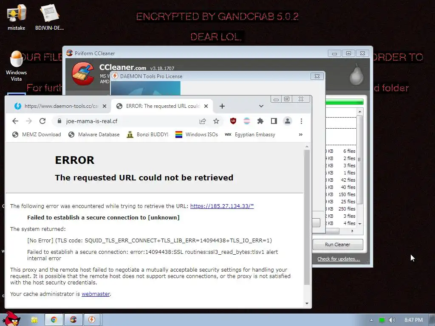
Task: Click the CCleaner broom logo
Action: click(x=83, y=73)
